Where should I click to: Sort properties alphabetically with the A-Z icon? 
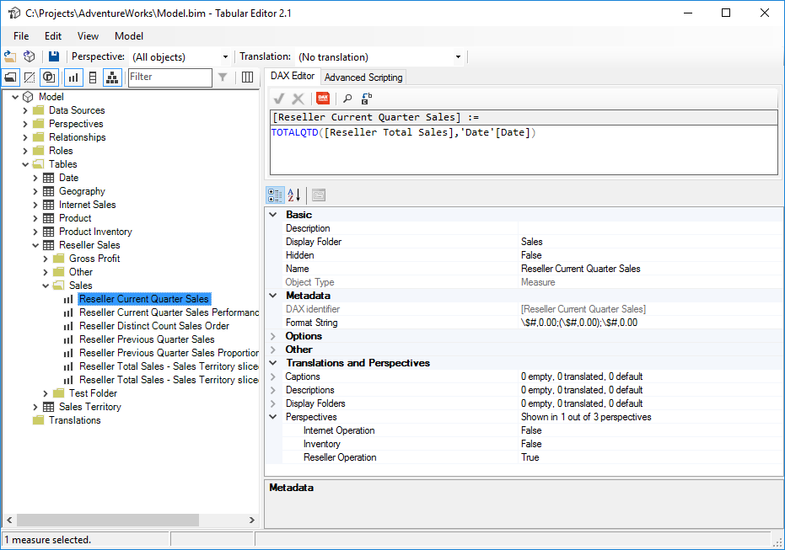point(296,195)
